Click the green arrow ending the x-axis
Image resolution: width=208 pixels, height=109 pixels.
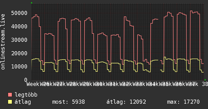[x=205, y=80]
